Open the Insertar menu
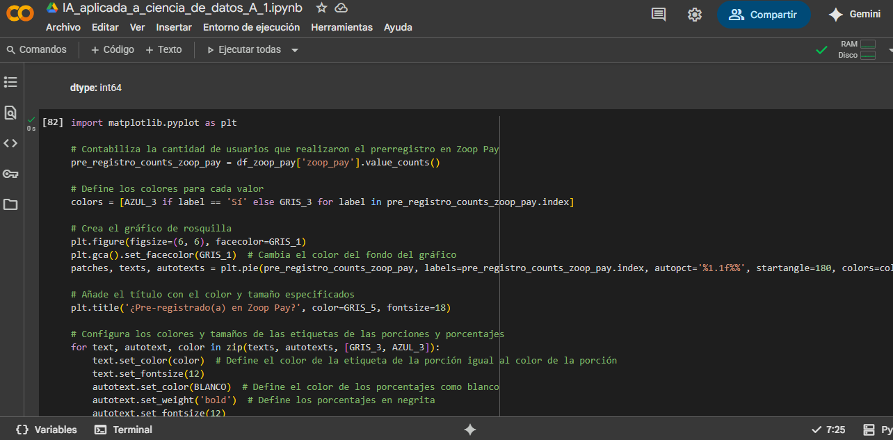This screenshot has width=893, height=440. [174, 27]
